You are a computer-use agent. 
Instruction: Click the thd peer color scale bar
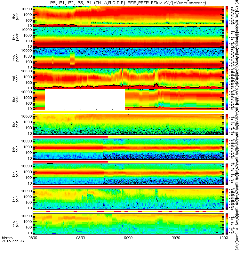[x=227, y=78]
